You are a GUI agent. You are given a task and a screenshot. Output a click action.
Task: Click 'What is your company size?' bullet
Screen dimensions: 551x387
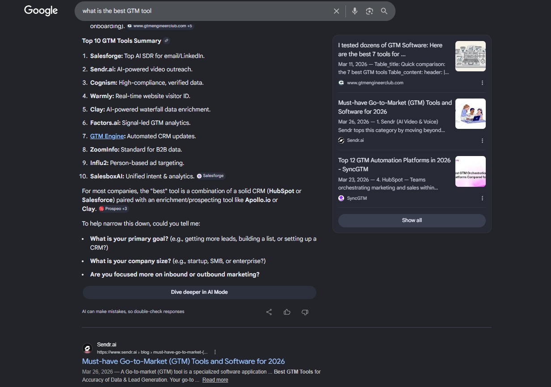click(178, 261)
